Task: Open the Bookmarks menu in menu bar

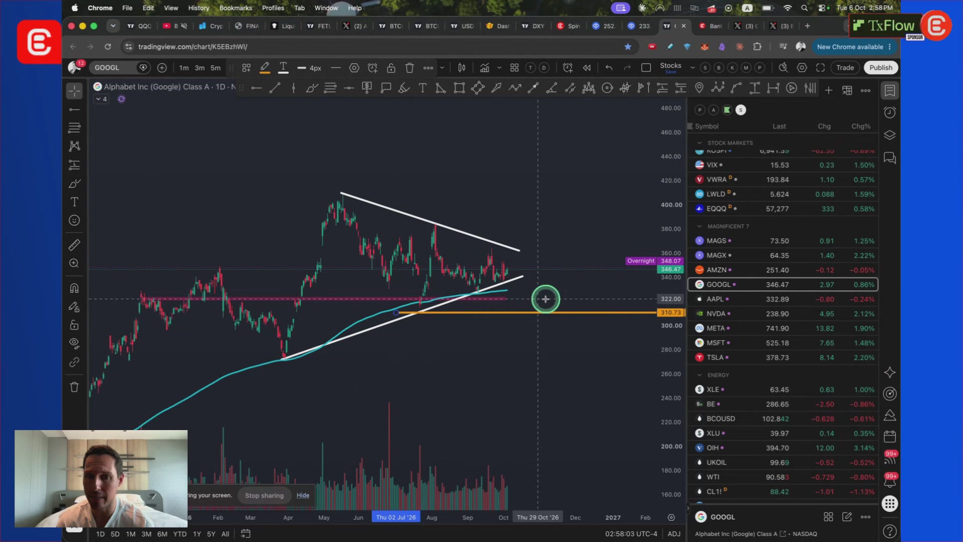Action: click(x=236, y=8)
